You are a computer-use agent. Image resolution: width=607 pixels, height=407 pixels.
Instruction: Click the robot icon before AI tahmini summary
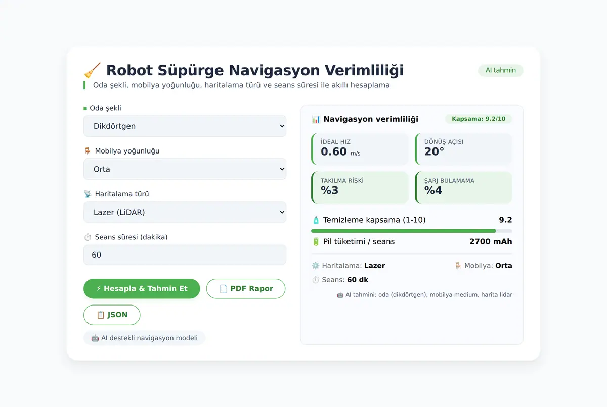click(340, 295)
